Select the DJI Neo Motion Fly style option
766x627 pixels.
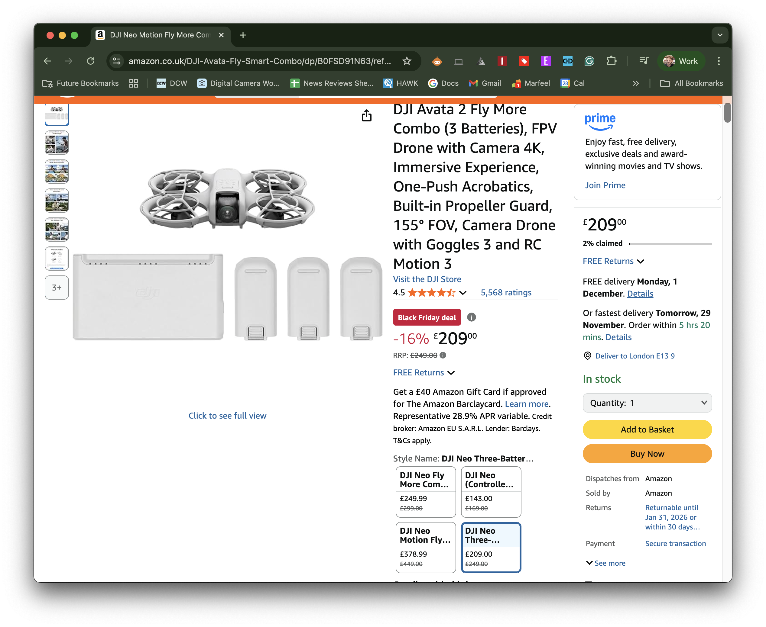point(426,547)
